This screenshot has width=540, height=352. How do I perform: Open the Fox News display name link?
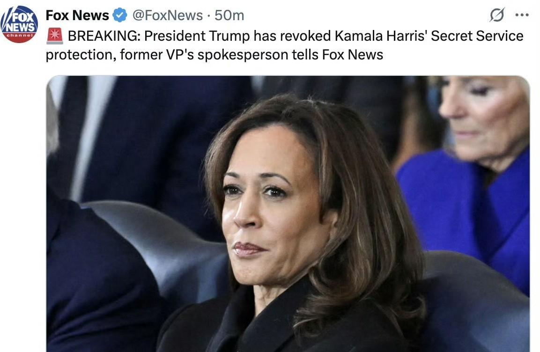(77, 15)
